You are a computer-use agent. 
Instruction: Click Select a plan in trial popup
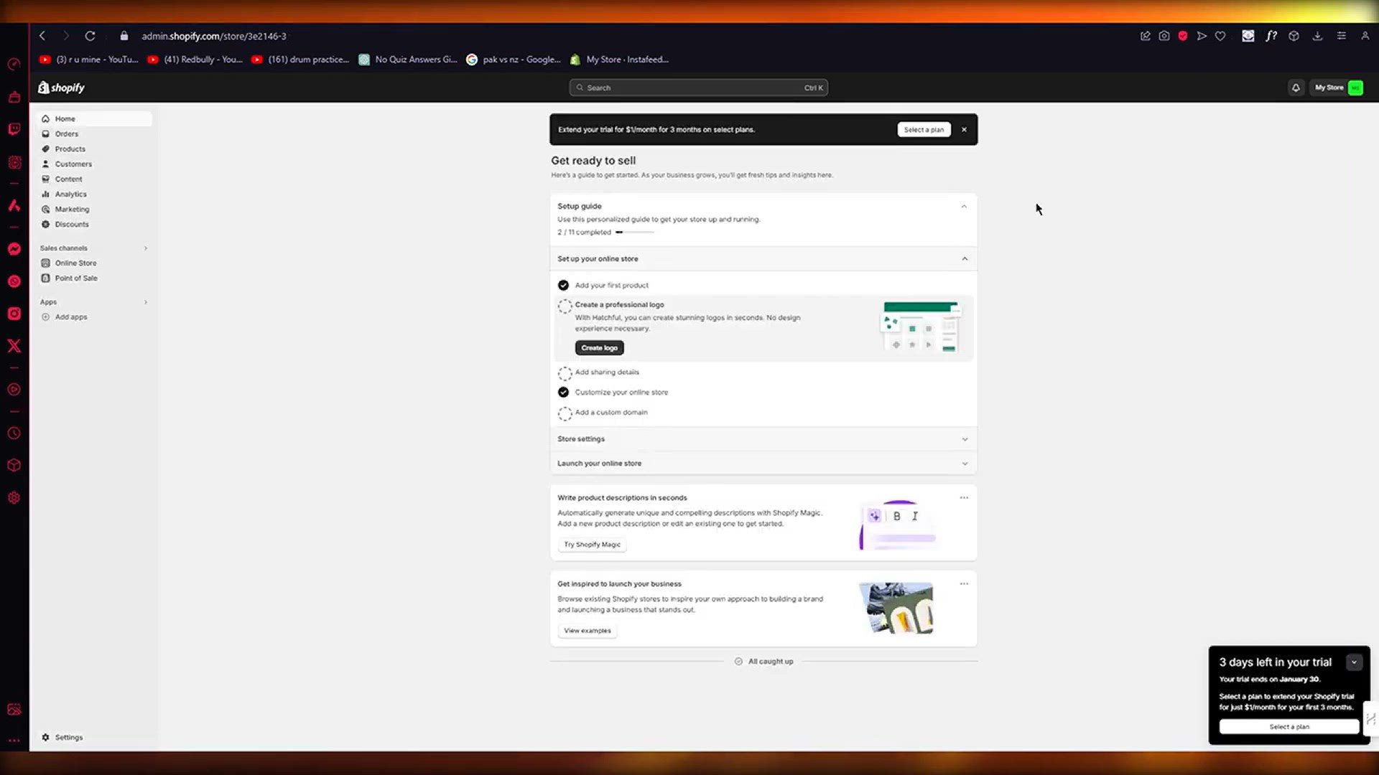(1289, 727)
